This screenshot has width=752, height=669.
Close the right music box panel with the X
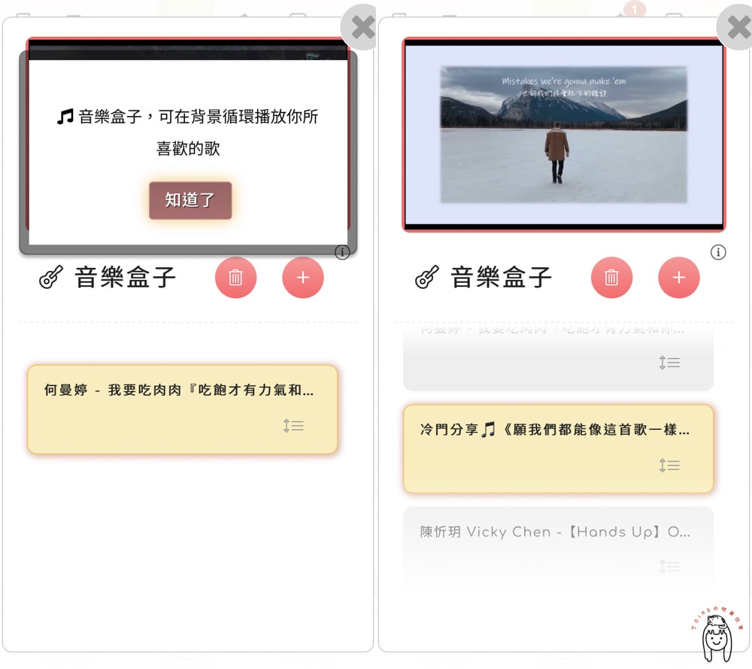coord(737,28)
